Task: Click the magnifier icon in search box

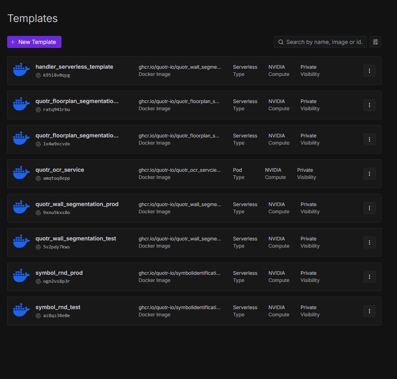Action: [281, 42]
